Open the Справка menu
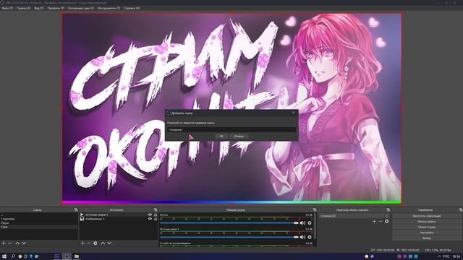 (x=132, y=8)
